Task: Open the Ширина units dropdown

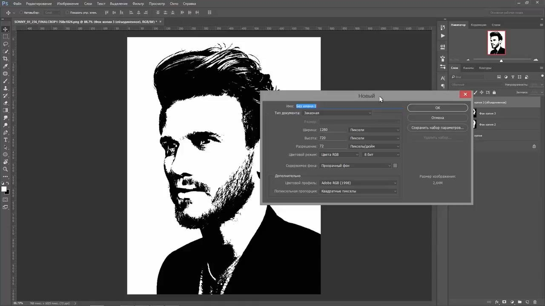Action: (x=374, y=130)
